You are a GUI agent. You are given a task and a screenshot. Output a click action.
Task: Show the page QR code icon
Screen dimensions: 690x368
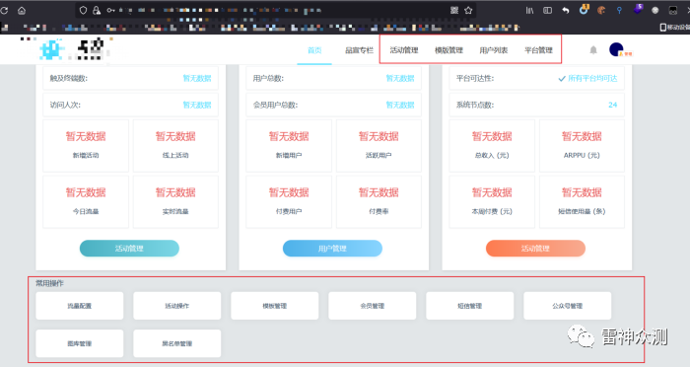454,10
